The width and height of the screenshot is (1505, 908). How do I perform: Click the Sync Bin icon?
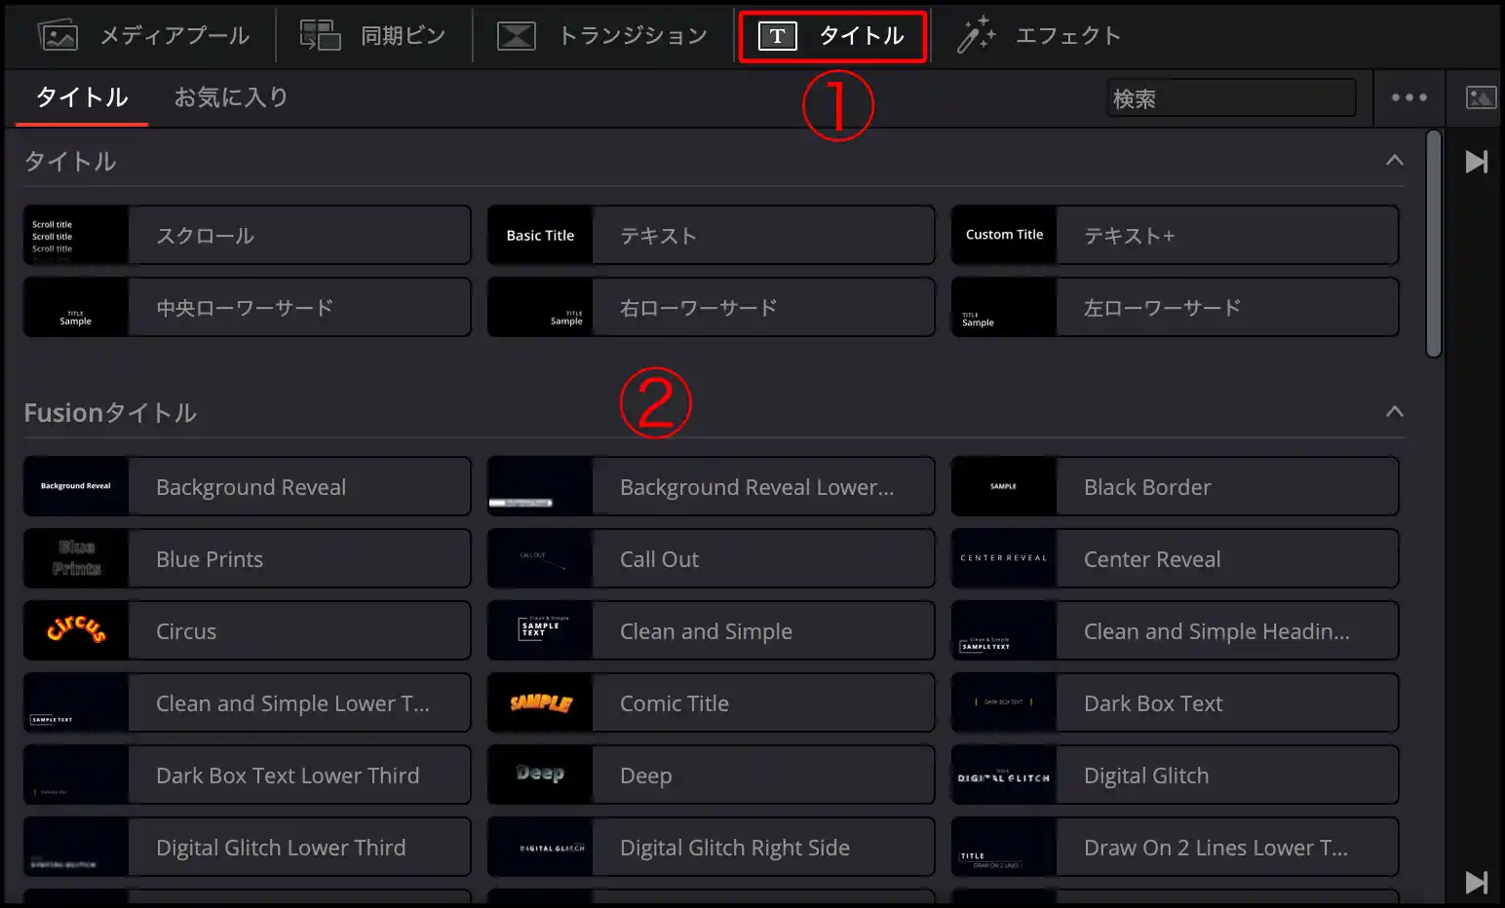point(320,36)
